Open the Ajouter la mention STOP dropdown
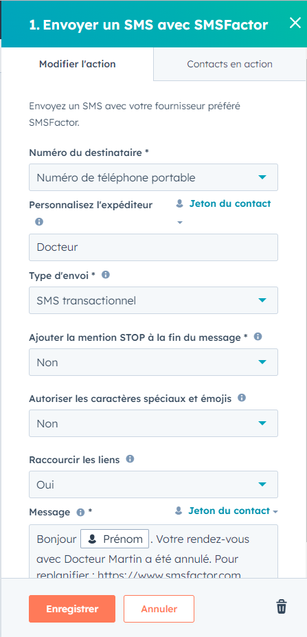Viewport: 307px width, 637px height. point(154,362)
